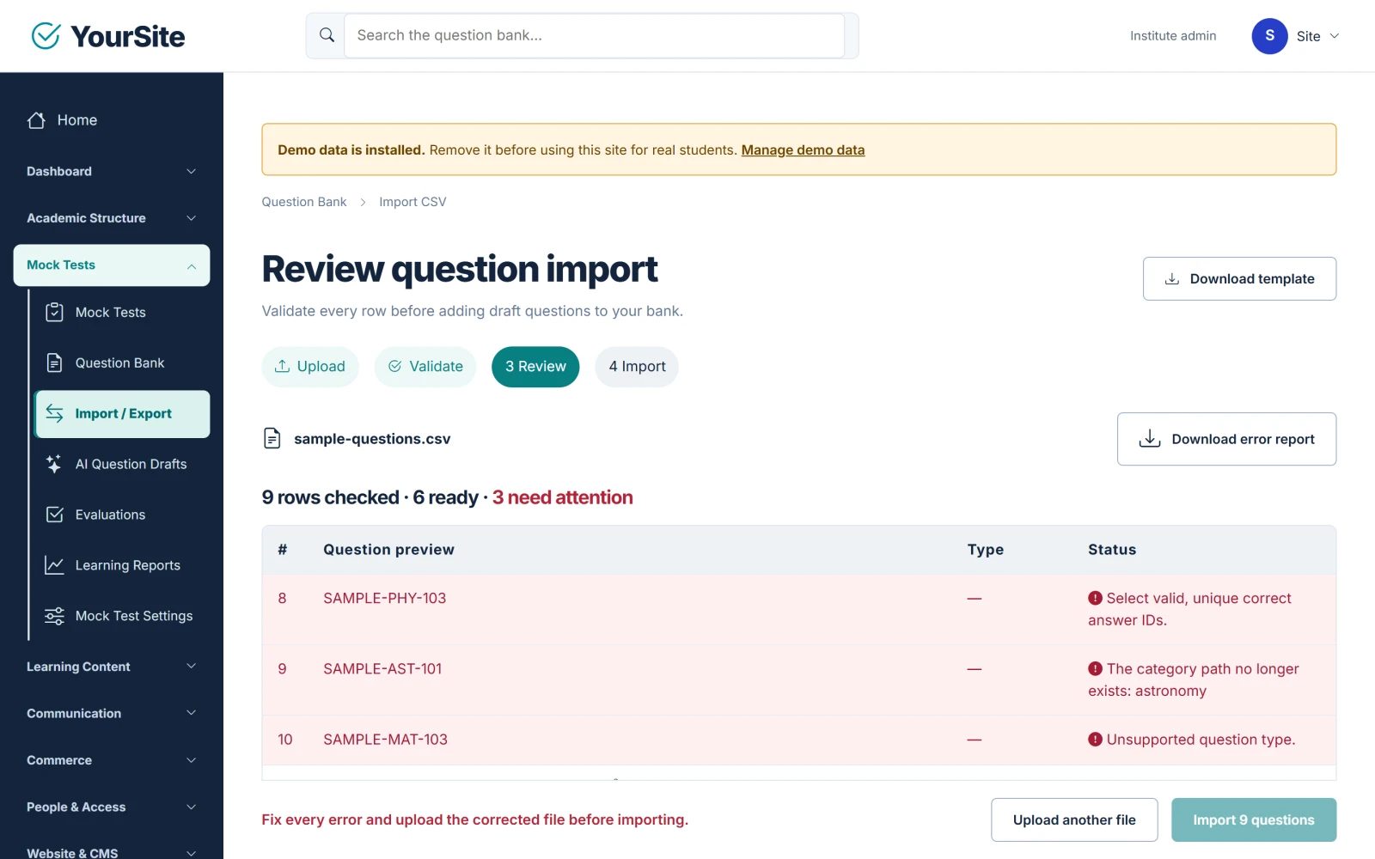The image size is (1375, 859).
Task: Click the Import / Export arrows icon
Action: tap(54, 413)
